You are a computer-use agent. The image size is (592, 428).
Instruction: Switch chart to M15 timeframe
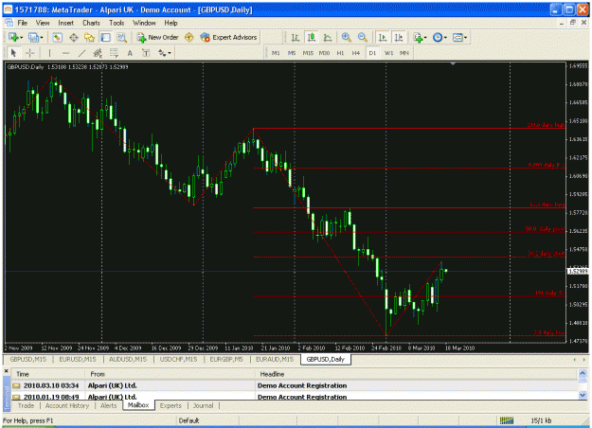(308, 53)
